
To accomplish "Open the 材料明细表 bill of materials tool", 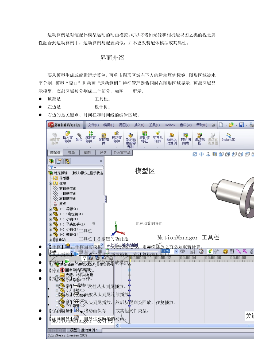I will (x=186, y=139).
